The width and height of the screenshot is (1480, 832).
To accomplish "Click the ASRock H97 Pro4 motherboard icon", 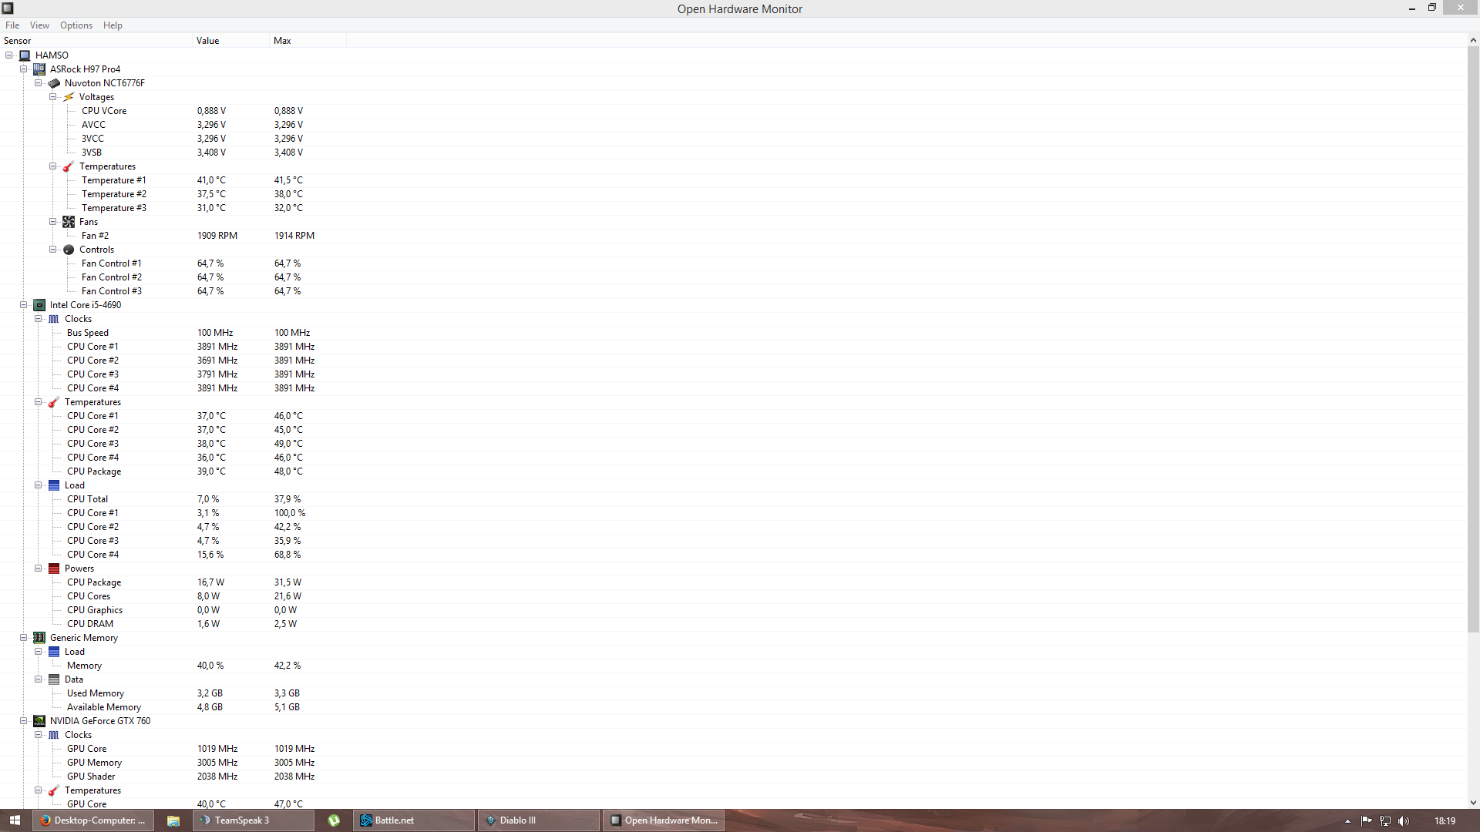I will pyautogui.click(x=39, y=69).
